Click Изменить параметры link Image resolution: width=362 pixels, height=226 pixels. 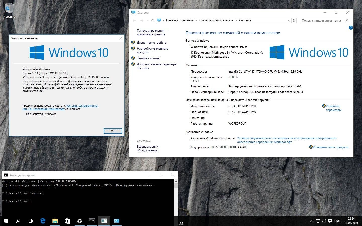[x=333, y=108]
